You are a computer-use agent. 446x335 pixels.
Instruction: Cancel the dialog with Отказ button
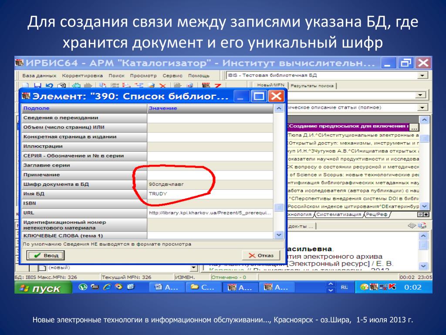click(261, 256)
